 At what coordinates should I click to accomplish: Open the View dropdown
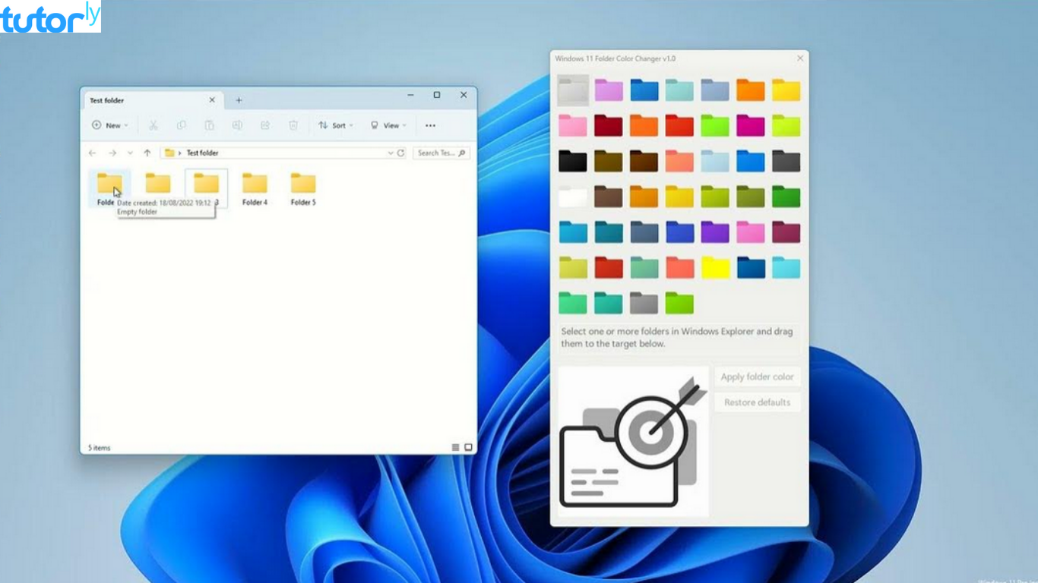[388, 125]
